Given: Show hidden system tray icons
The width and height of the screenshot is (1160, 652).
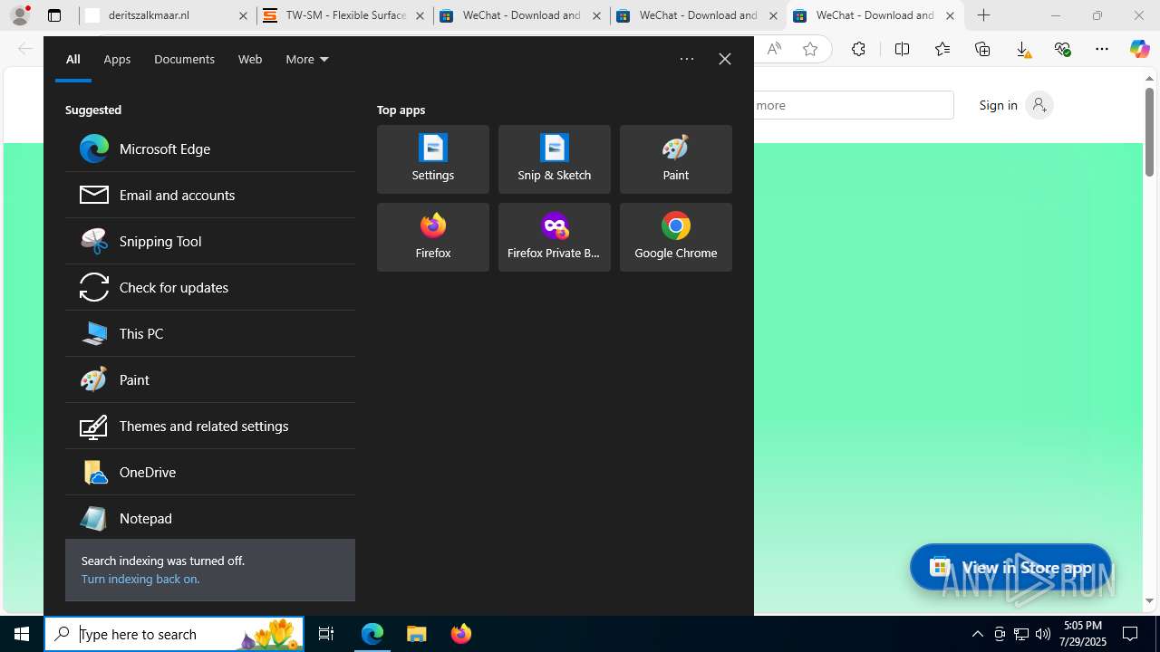Looking at the screenshot, I should pos(978,634).
